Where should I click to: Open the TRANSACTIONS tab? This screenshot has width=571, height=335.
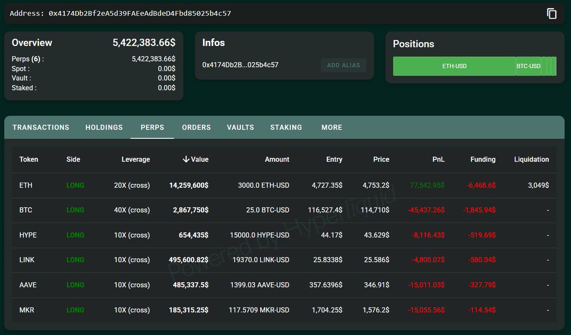41,127
